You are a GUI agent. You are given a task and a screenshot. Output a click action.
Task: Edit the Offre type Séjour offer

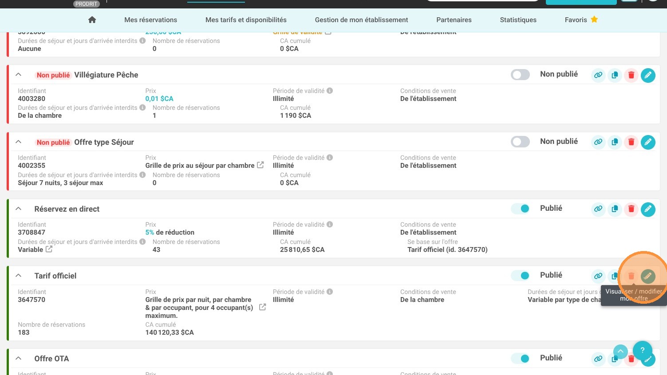coord(648,142)
